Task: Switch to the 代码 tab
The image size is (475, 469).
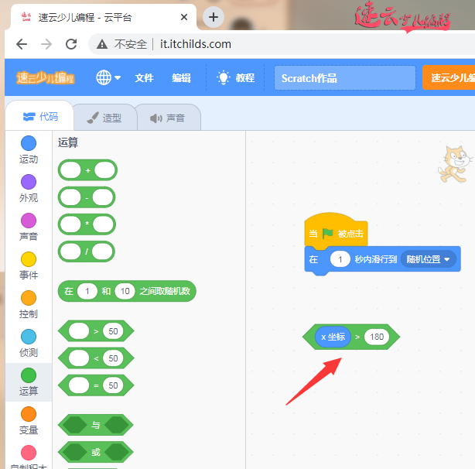Action: click(40, 116)
